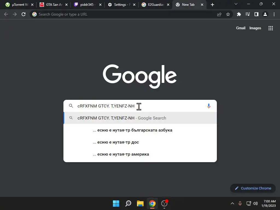Open the Extensions puzzle icon
This screenshot has width=280, height=210.
coord(239,14)
